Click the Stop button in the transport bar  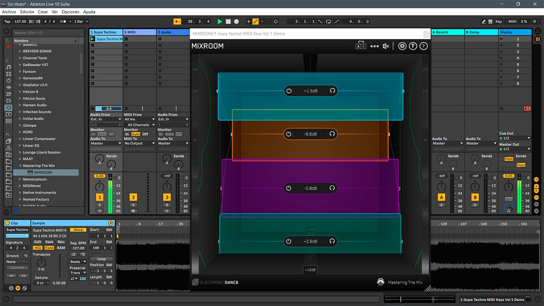coord(228,21)
